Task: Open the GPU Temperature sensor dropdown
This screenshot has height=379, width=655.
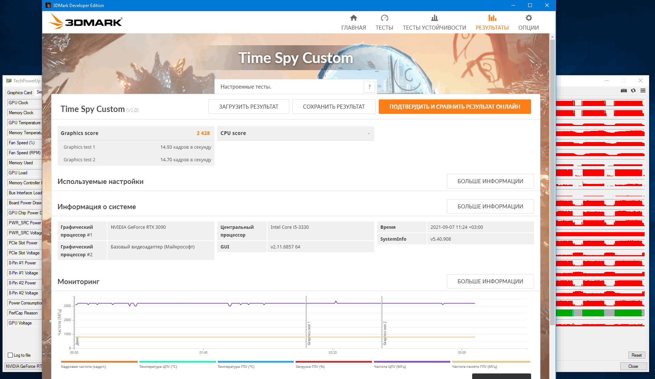Action: point(24,123)
